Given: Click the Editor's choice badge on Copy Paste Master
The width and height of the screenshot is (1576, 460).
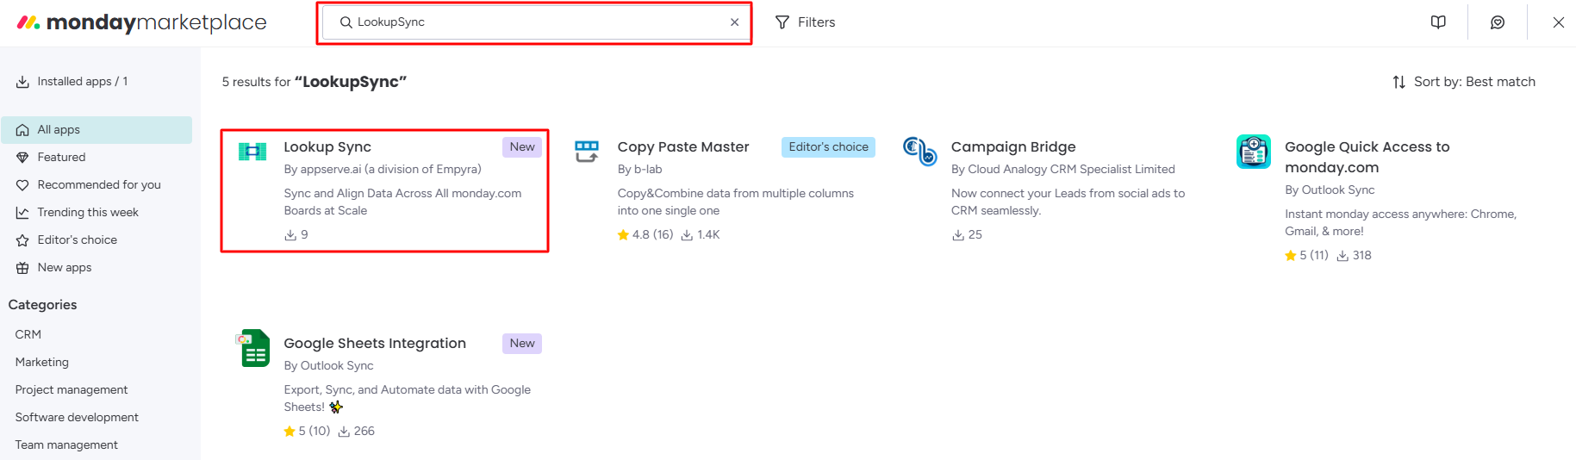Looking at the screenshot, I should (828, 147).
